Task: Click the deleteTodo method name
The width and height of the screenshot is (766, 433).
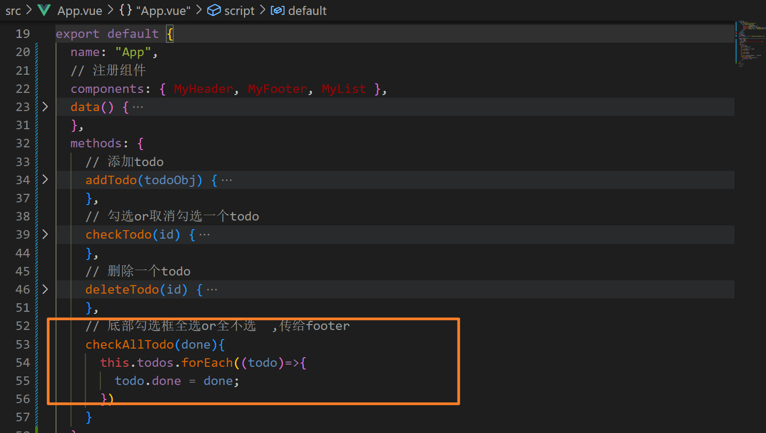Action: [x=122, y=289]
